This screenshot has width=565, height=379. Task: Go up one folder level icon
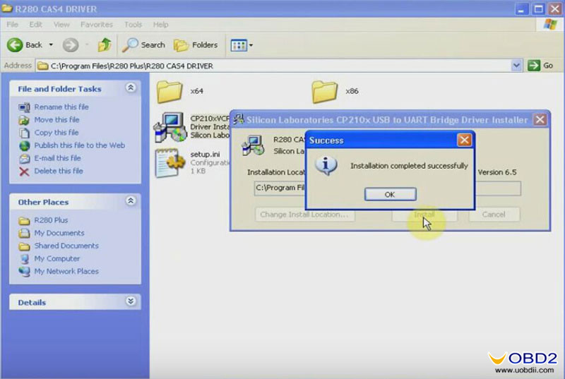point(105,45)
